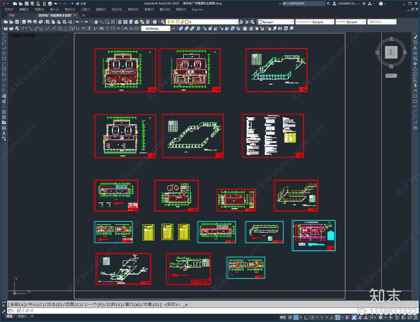
Task: Toggle snap mode in status bar
Action: click(296, 317)
